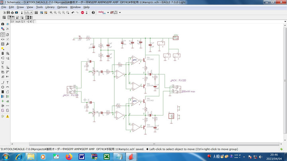Expand the Design Link dropdown arrow
287x161 pixels.
click(108, 12)
